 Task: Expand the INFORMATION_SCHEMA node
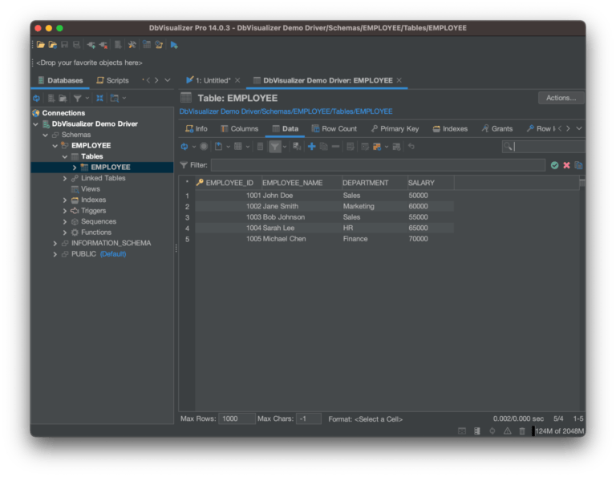tap(55, 244)
